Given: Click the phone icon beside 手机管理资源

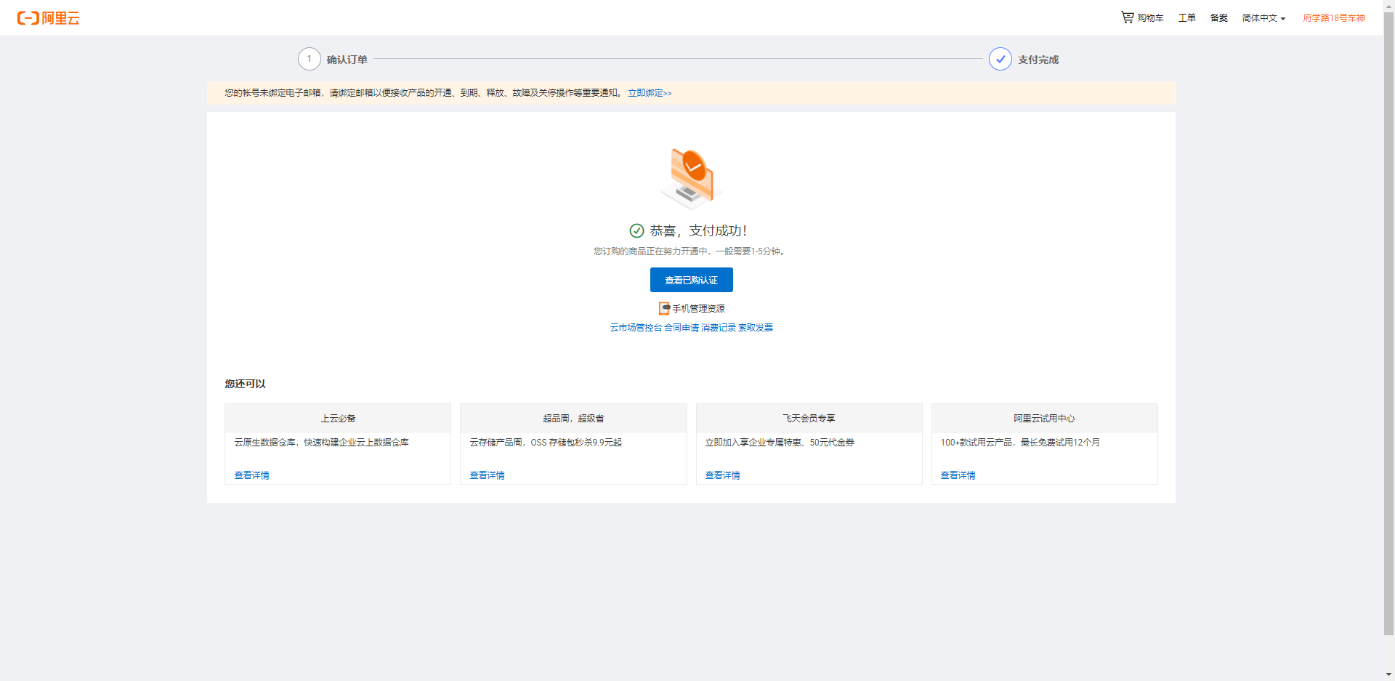Looking at the screenshot, I should (663, 308).
